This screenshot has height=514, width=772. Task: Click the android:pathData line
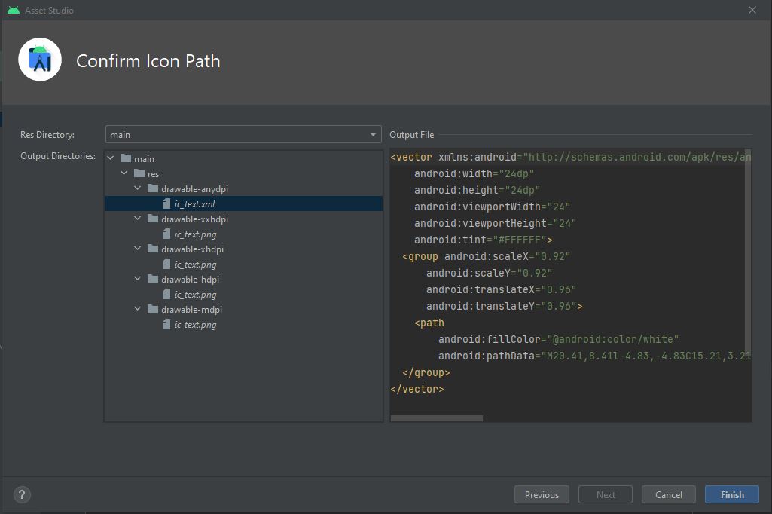(595, 356)
